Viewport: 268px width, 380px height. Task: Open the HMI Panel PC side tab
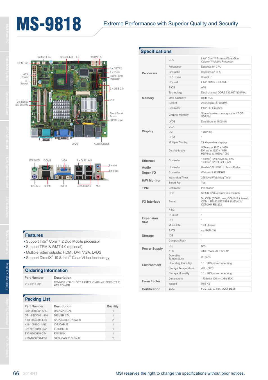click(4, 34)
